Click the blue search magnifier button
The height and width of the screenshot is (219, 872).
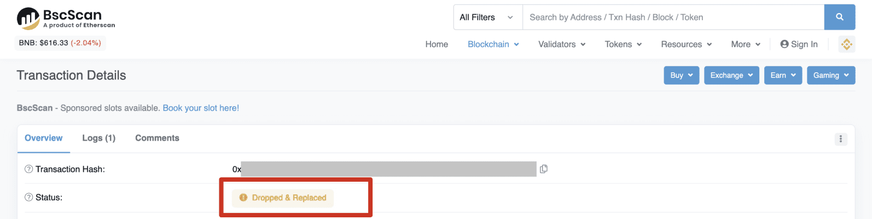point(839,18)
